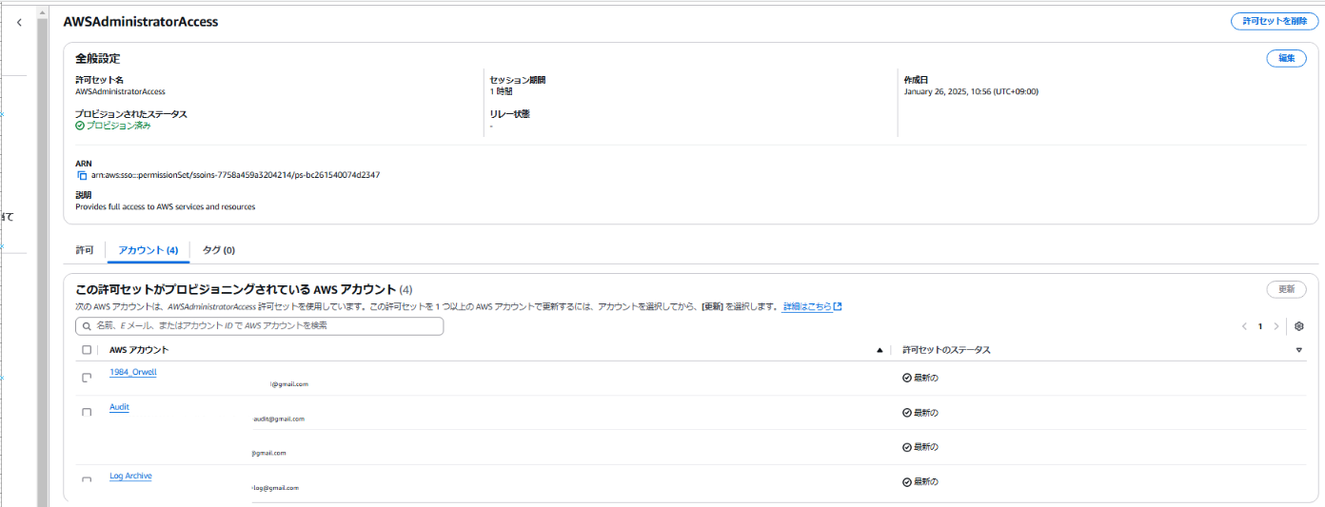Open the Log Archive account link
Viewport: 1325px width, 507px height.
[x=130, y=476]
